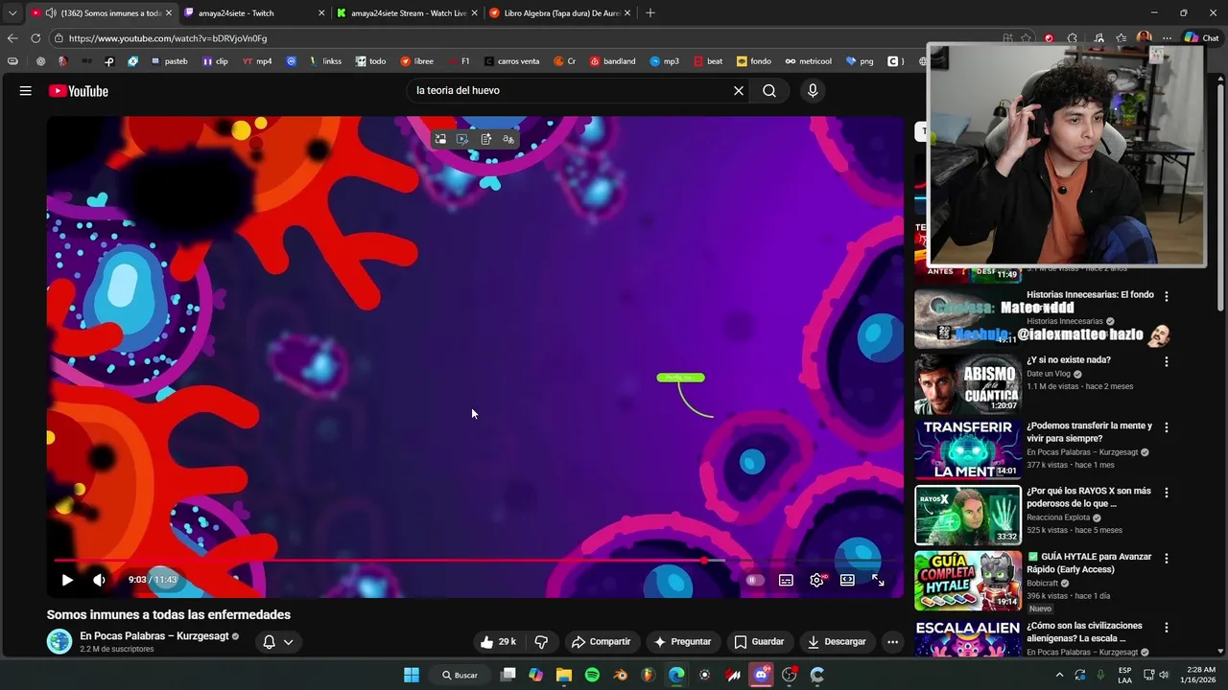Open the 'mp4' bookmark
The height and width of the screenshot is (690, 1228).
click(257, 61)
